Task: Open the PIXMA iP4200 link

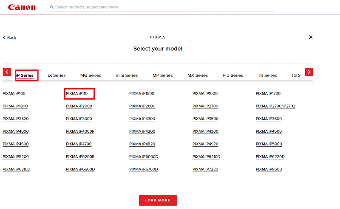Action: [142, 131]
